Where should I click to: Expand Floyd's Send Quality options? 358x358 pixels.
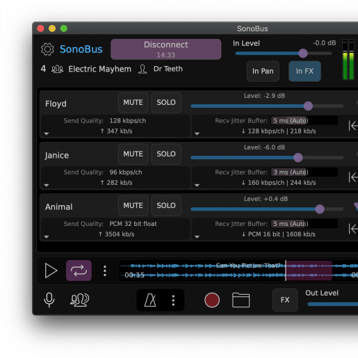pyautogui.click(x=47, y=133)
